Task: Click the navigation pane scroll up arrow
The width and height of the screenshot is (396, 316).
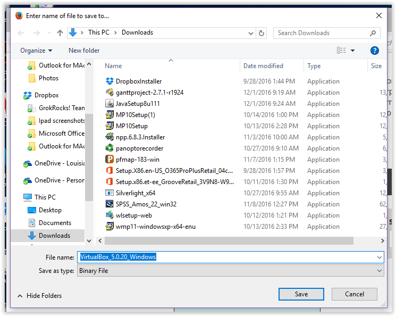Action: tap(89, 64)
